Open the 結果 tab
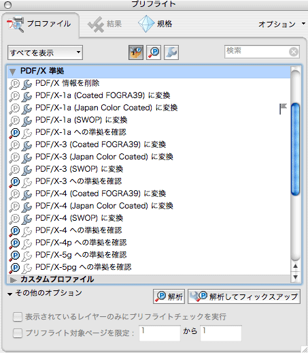The height and width of the screenshot is (353, 308). pos(105,24)
